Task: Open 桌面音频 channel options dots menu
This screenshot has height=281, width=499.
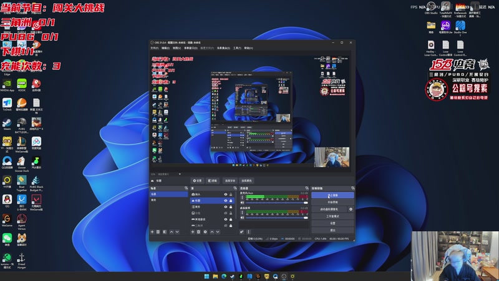Action: [x=242, y=212]
